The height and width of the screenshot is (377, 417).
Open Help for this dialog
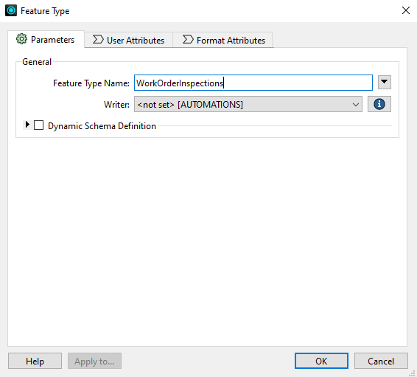35,361
